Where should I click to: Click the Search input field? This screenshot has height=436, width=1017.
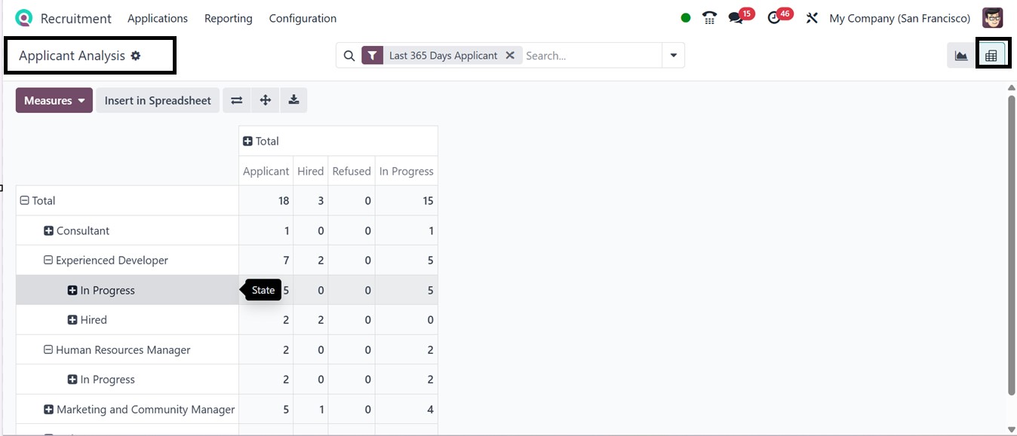[591, 56]
